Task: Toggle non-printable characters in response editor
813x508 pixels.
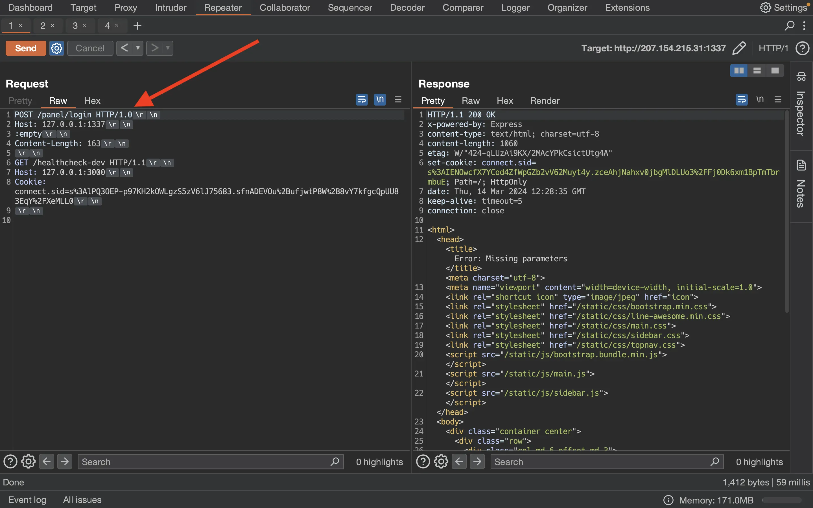Action: tap(760, 99)
